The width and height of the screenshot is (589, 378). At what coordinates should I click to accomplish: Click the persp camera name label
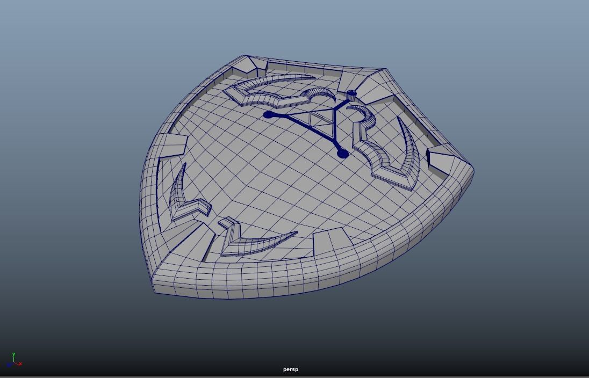coord(290,369)
